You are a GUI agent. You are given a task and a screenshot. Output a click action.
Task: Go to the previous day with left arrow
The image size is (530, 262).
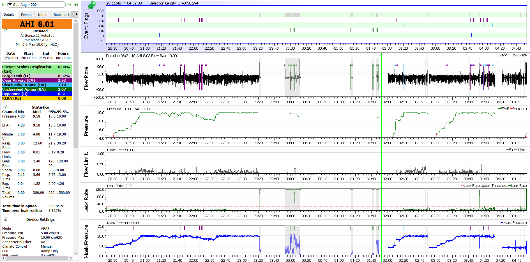coord(3,4)
